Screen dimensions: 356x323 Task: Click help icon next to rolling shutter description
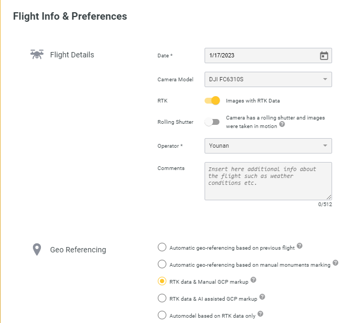click(282, 124)
